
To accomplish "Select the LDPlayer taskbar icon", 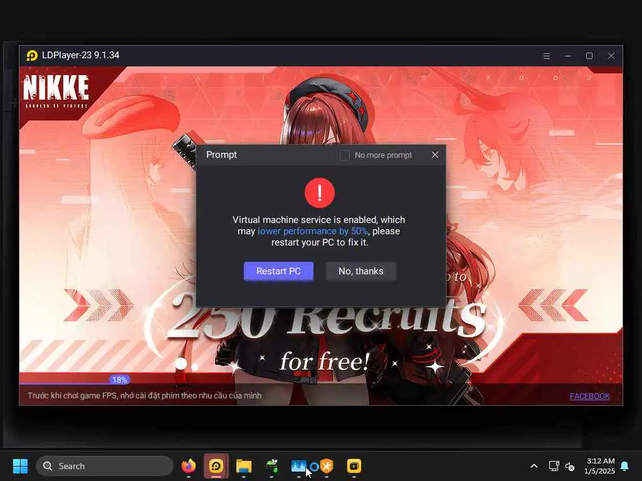I will tap(216, 466).
